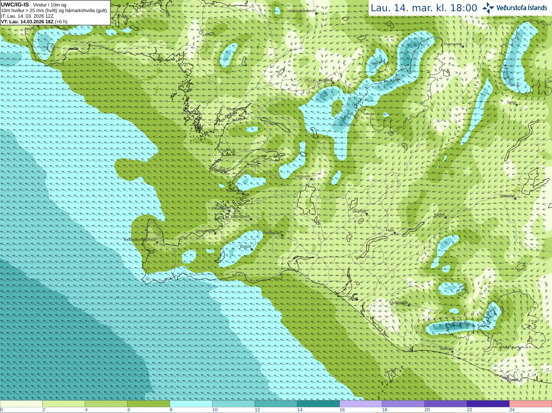Select the Akrafjall station marker
This screenshot has height=413, width=552.
pyautogui.click(x=225, y=172)
